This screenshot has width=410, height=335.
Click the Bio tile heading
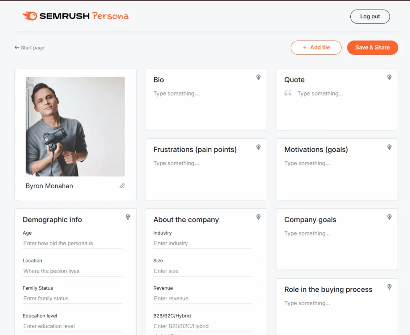tap(159, 80)
